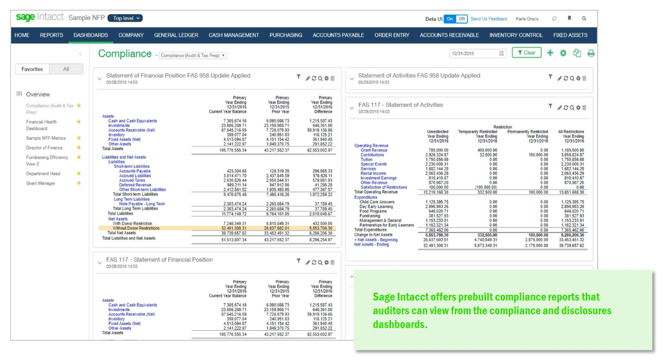
Task: Open the Sample NFP Metrics dashboard link
Action: tap(46, 138)
